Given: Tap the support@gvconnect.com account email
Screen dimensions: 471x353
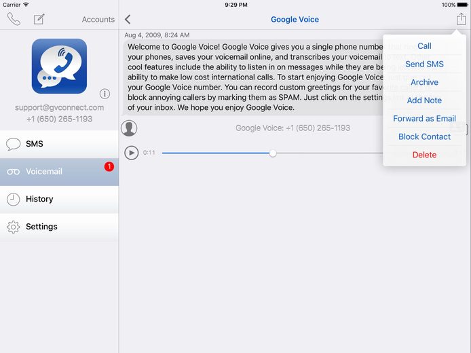Looking at the screenshot, I should click(x=60, y=107).
